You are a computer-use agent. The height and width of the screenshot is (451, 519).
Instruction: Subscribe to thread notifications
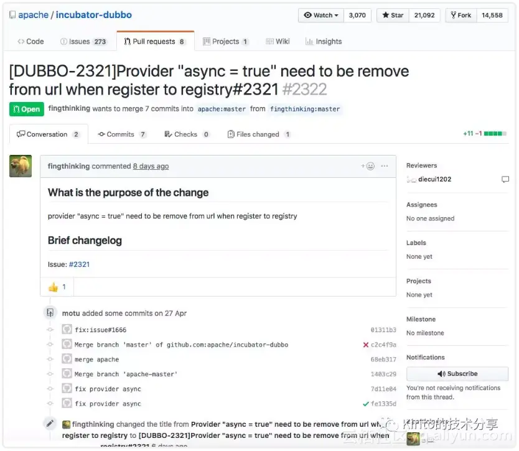(457, 374)
